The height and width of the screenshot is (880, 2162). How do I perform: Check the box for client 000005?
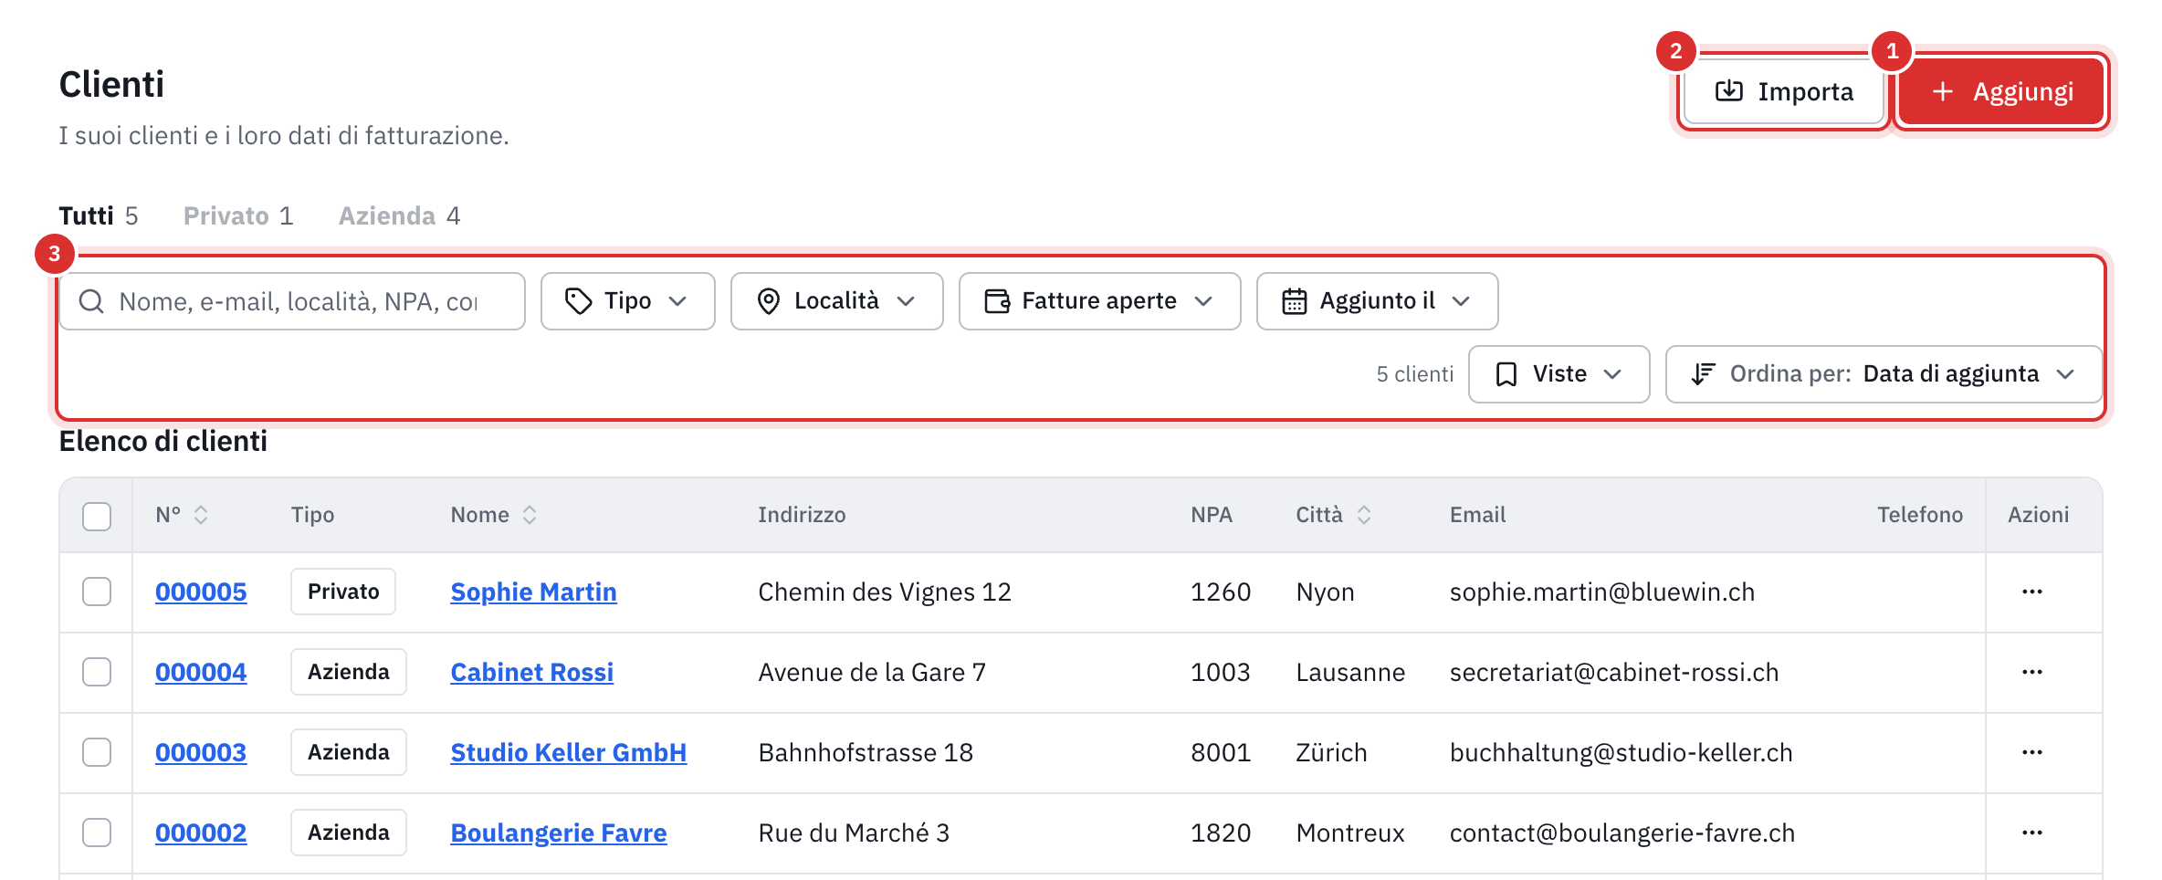97,592
